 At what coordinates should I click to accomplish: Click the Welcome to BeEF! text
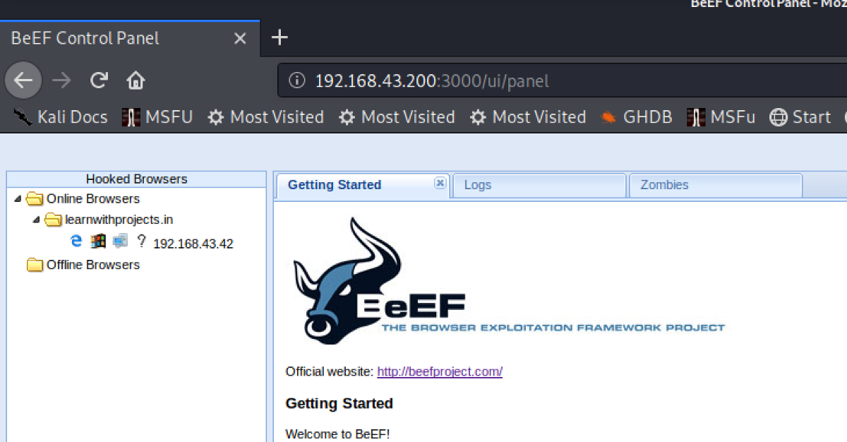tap(337, 434)
